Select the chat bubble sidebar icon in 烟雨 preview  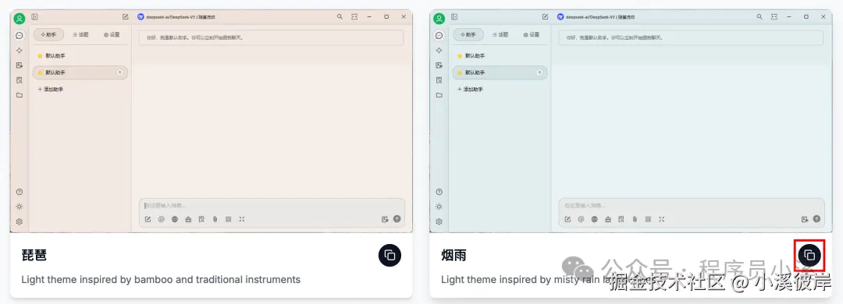[439, 35]
